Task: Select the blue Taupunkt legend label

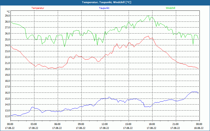Action: [x=104, y=8]
